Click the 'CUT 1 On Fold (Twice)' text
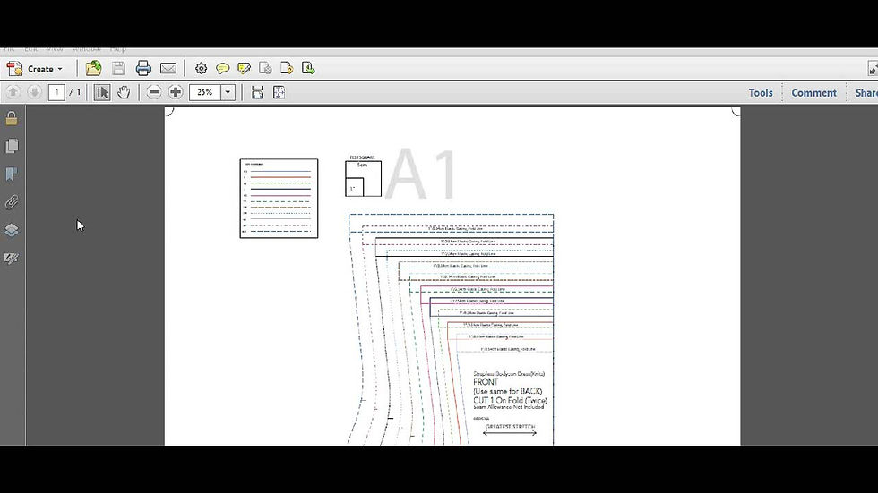 [510, 400]
